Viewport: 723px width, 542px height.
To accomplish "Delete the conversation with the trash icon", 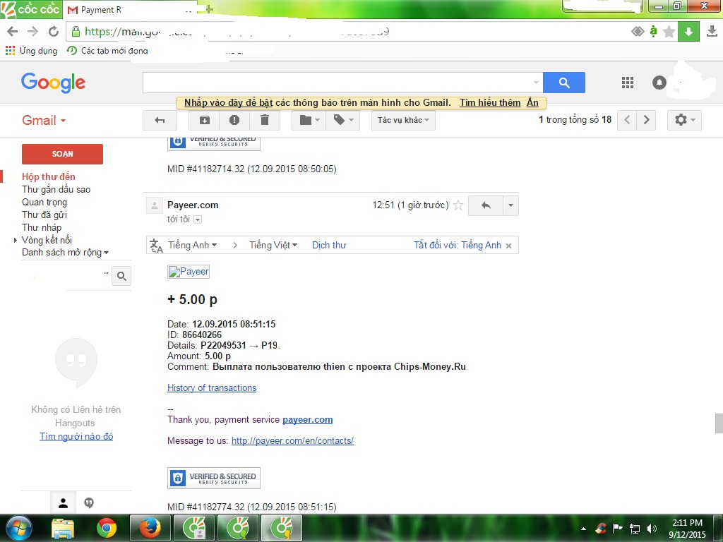I will 265,120.
